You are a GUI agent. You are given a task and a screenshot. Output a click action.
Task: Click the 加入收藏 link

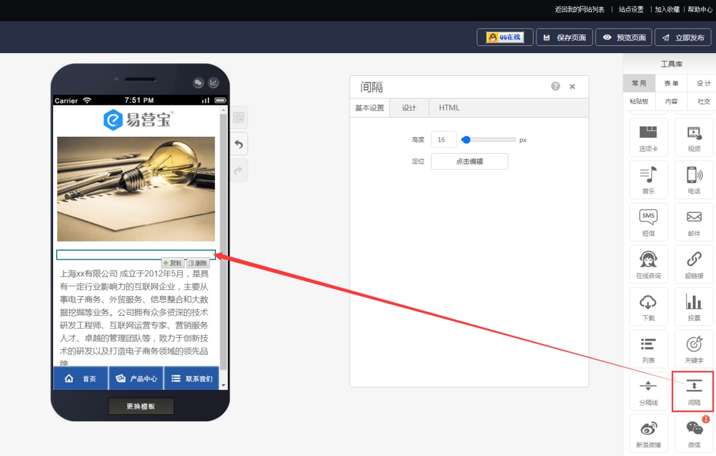coord(667,10)
